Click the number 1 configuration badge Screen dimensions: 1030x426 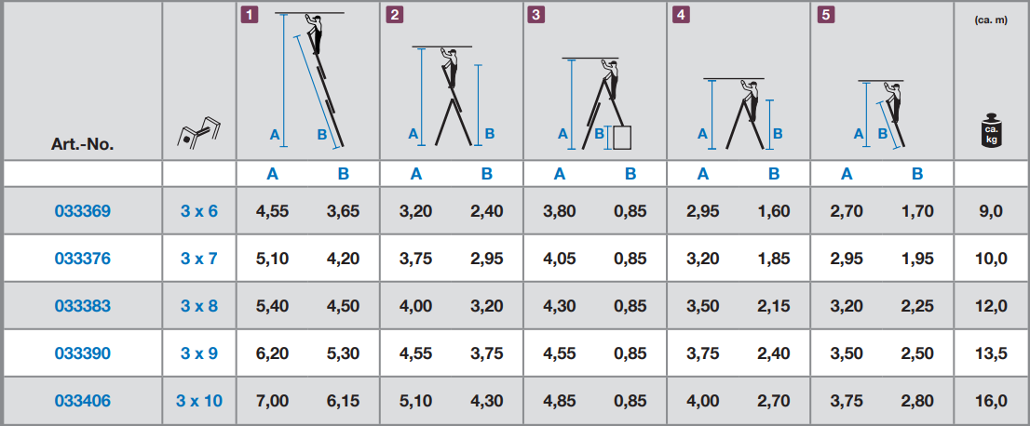[249, 15]
